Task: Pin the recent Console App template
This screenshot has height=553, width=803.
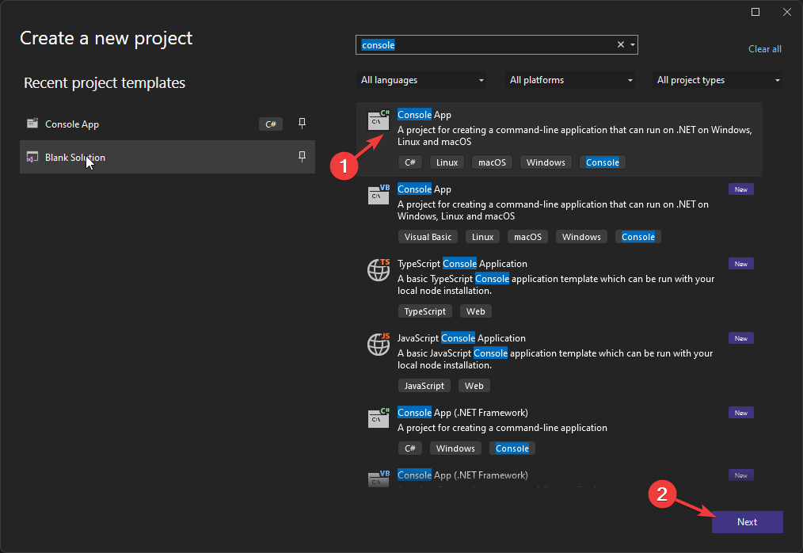Action: 302,124
